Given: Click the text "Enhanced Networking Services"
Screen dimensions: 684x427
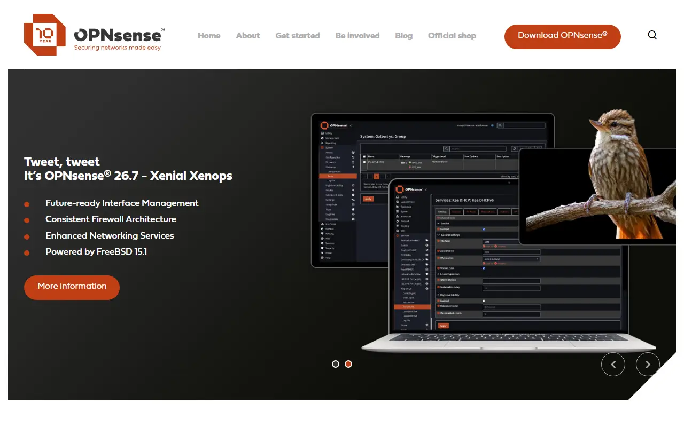Looking at the screenshot, I should 110,236.
